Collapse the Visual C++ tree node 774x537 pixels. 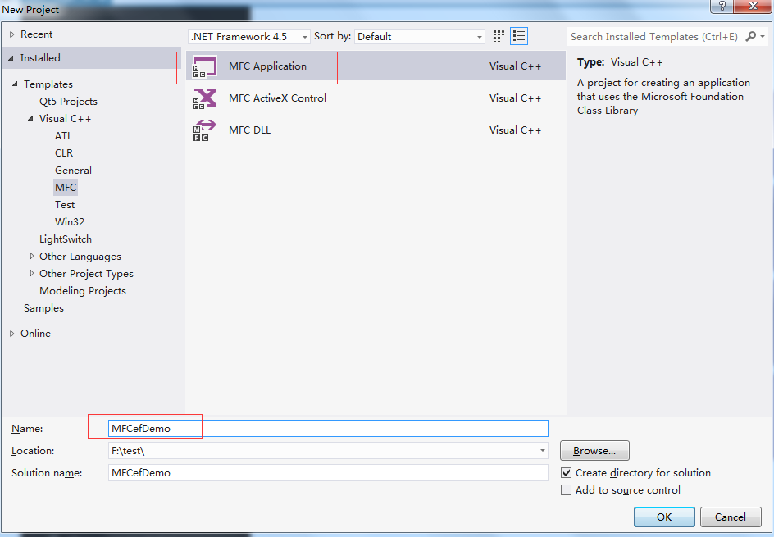[30, 118]
